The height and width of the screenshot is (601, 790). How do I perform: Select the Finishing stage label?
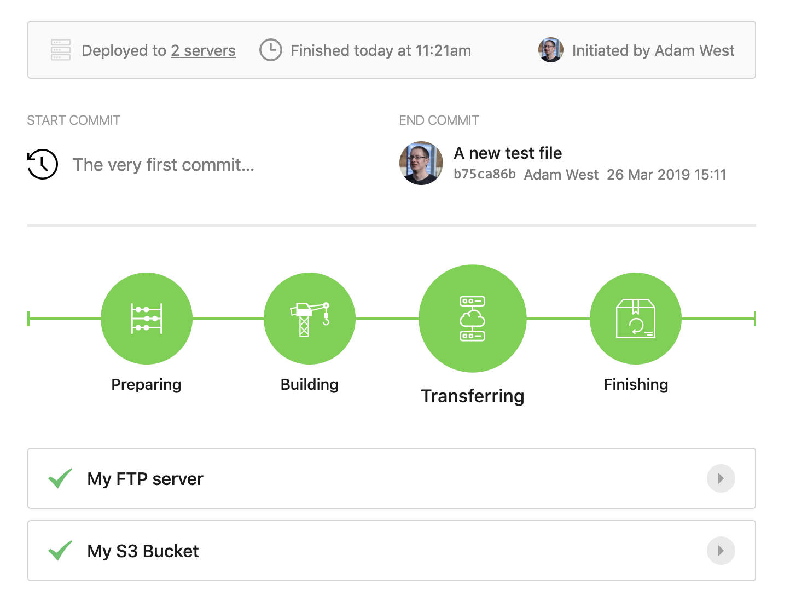635,384
